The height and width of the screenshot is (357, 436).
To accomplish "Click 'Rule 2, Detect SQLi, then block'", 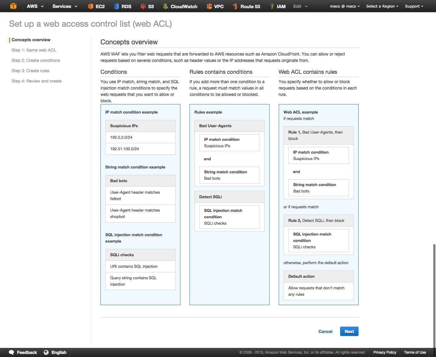I will click(x=318, y=221).
